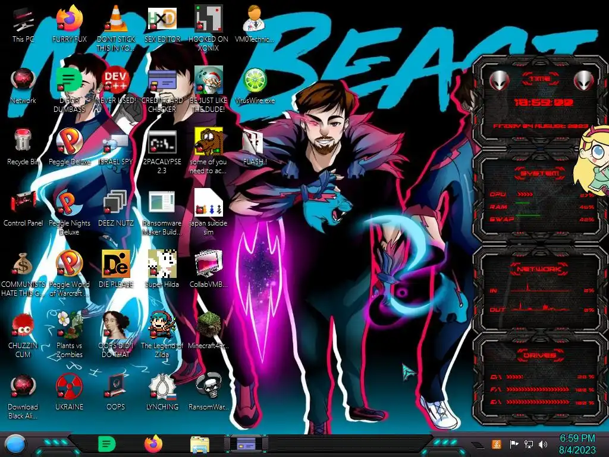Open the HOOKED ON XONIX shortcut

point(208,29)
